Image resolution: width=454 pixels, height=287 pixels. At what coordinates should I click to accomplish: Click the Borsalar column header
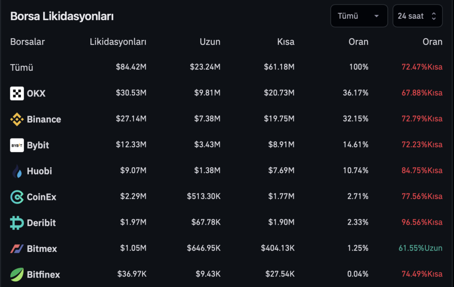27,42
